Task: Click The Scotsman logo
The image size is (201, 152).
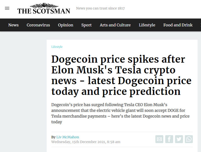Action: pyautogui.click(x=44, y=8)
